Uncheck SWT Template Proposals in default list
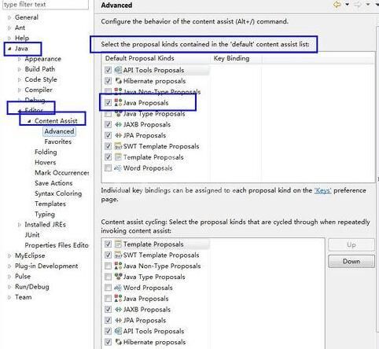This screenshot has width=379, height=349. click(x=108, y=146)
